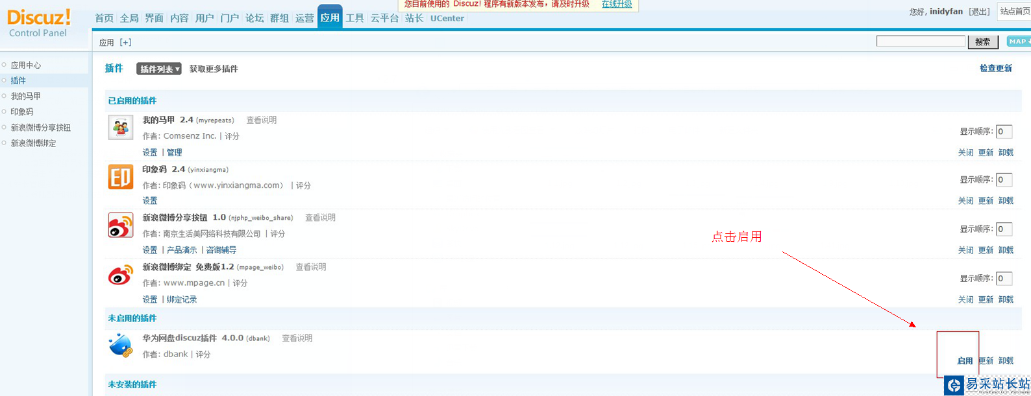1031x396 pixels.
Task: Click the 新浪微博绑定 plugin icon
Action: click(121, 275)
